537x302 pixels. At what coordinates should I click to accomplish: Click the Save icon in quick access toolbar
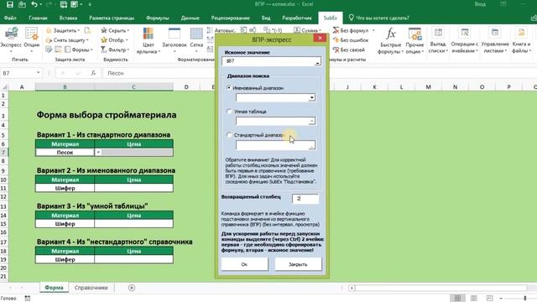(x=9, y=4)
